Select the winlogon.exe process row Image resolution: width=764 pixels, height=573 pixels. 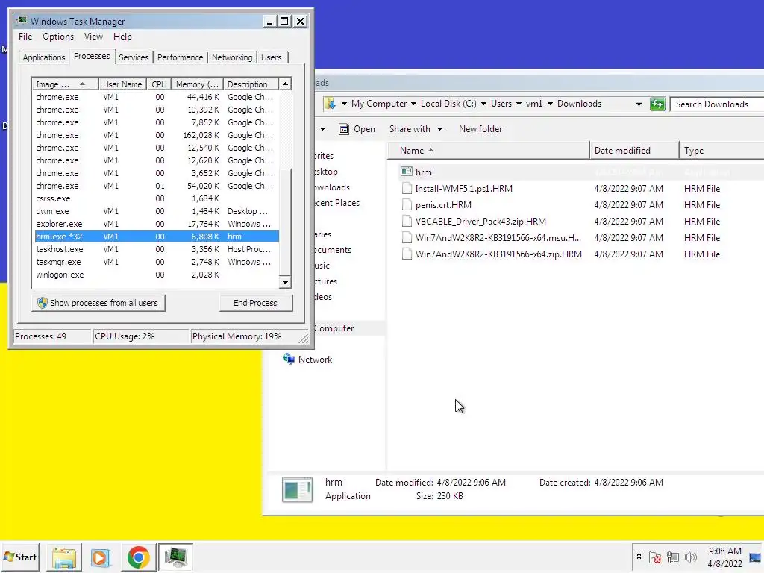(157, 275)
